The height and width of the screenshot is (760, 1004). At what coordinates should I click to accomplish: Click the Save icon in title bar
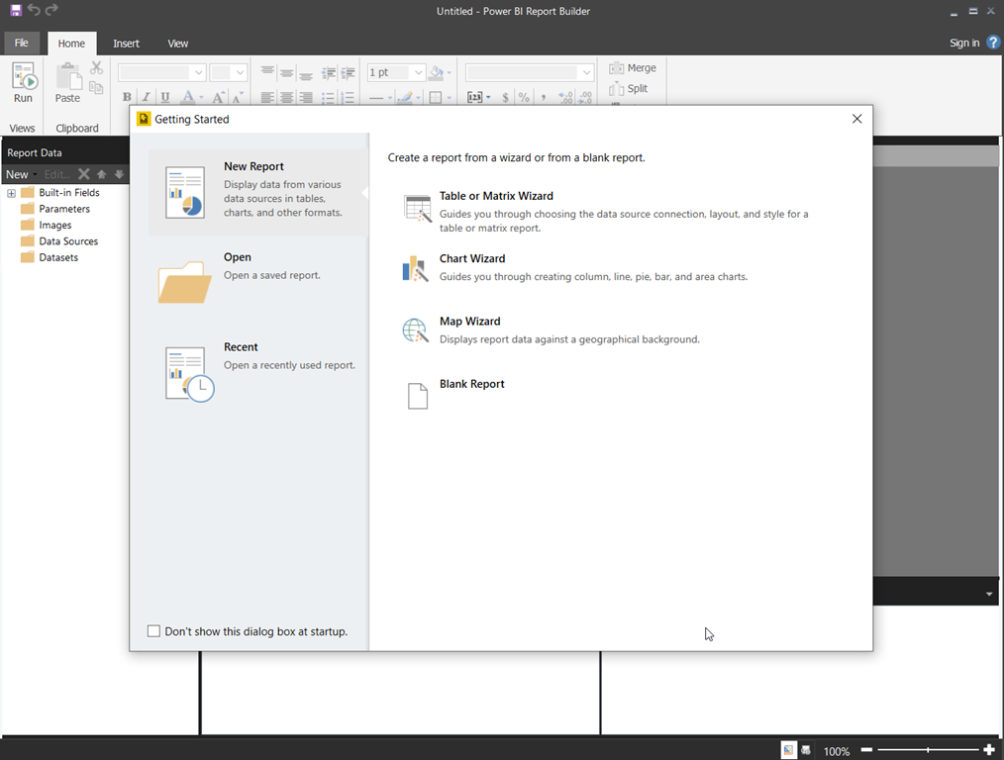16,10
